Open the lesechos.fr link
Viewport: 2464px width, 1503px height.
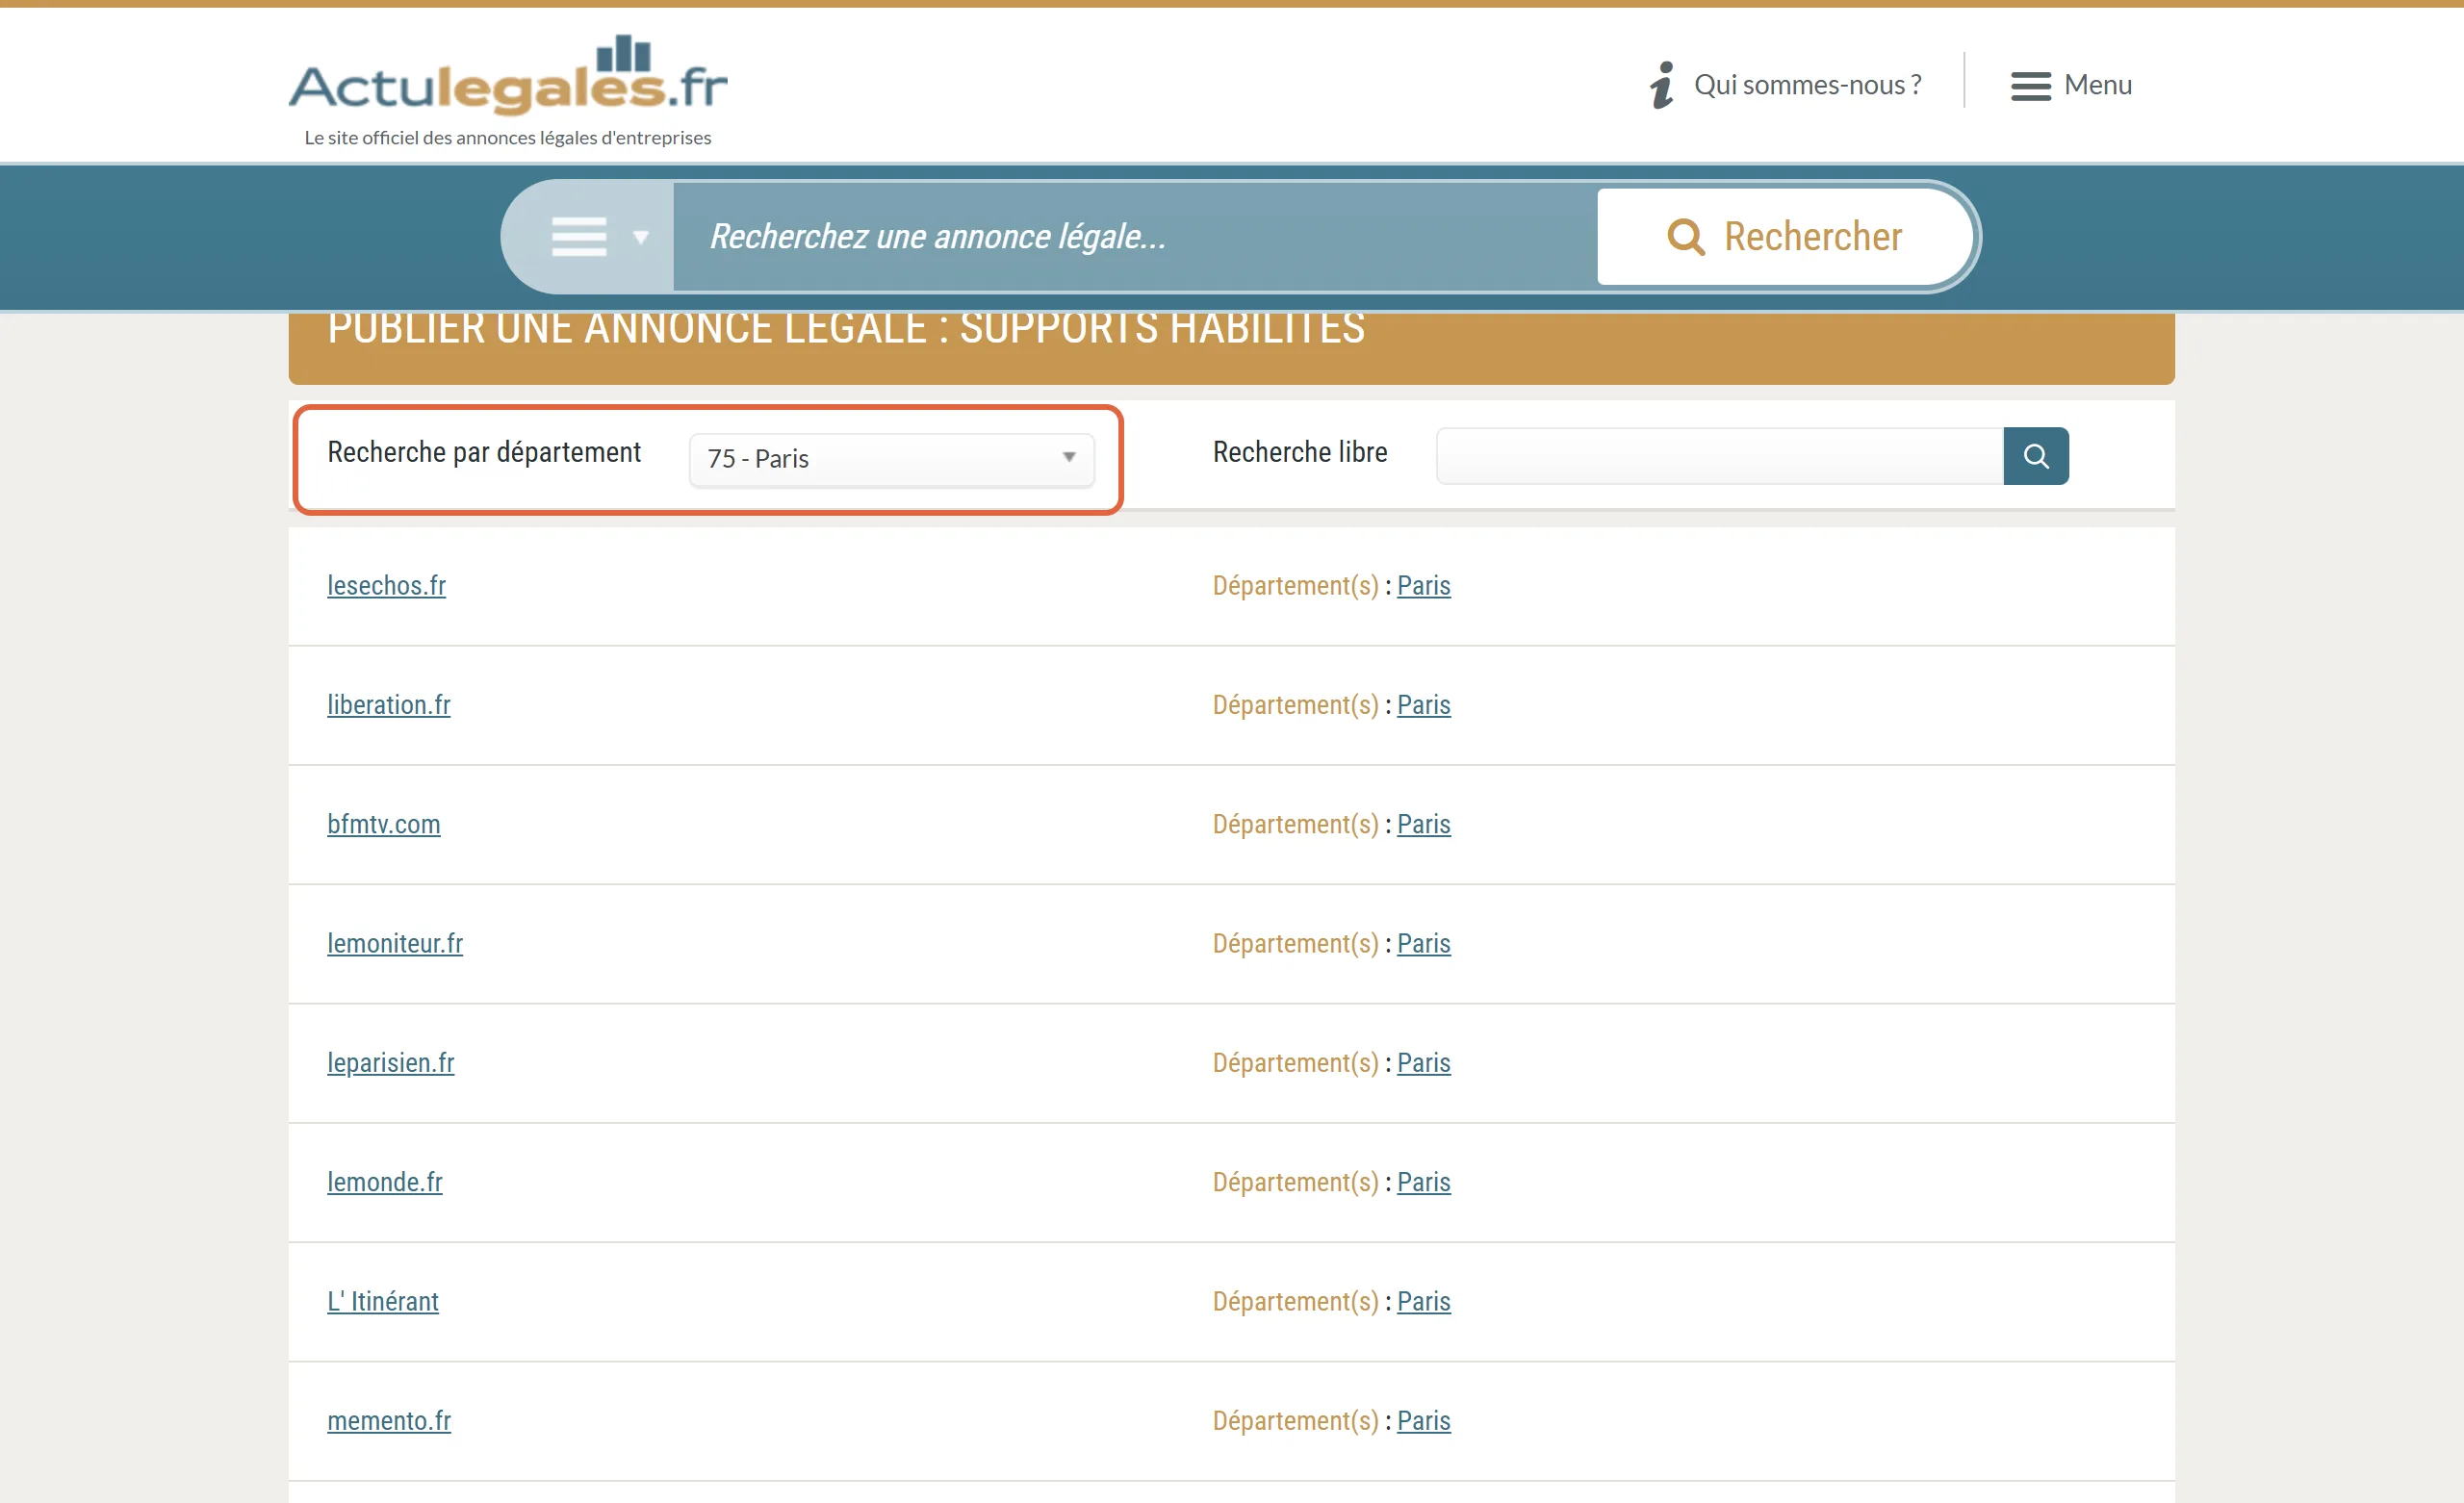386,586
